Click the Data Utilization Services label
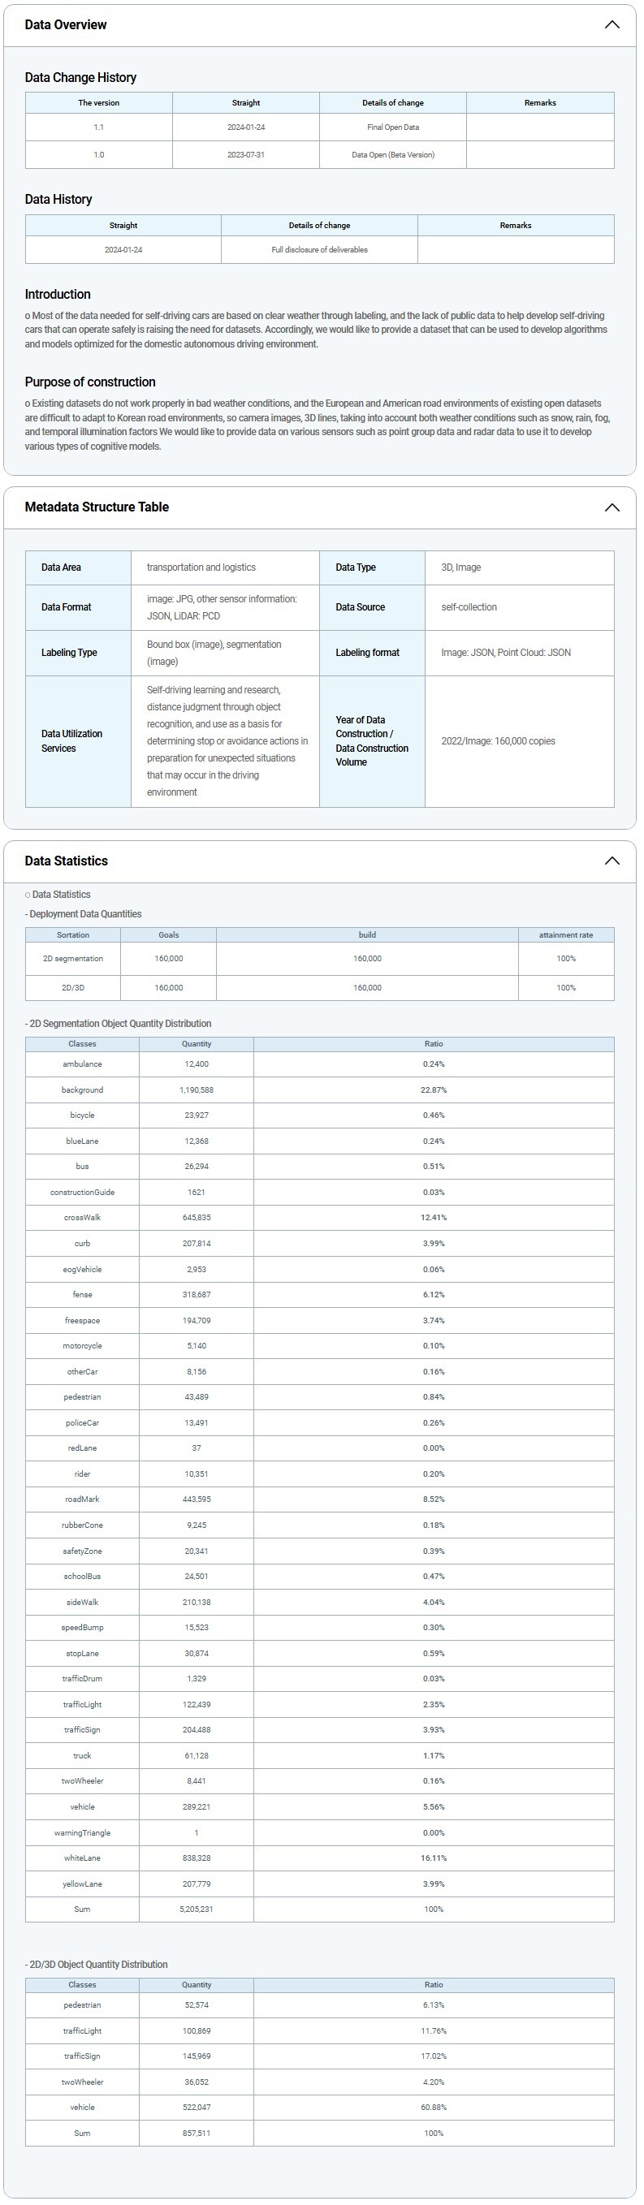 point(72,741)
